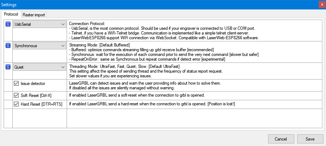Click the Connection Protocol description text
The image size is (326, 146).
[x=164, y=31]
